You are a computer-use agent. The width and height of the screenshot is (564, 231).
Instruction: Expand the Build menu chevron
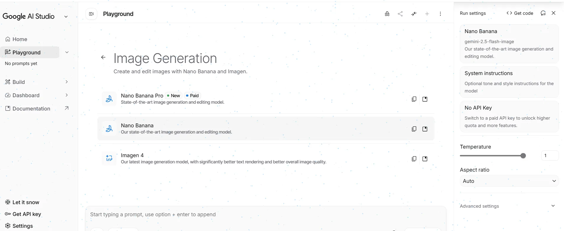point(67,82)
